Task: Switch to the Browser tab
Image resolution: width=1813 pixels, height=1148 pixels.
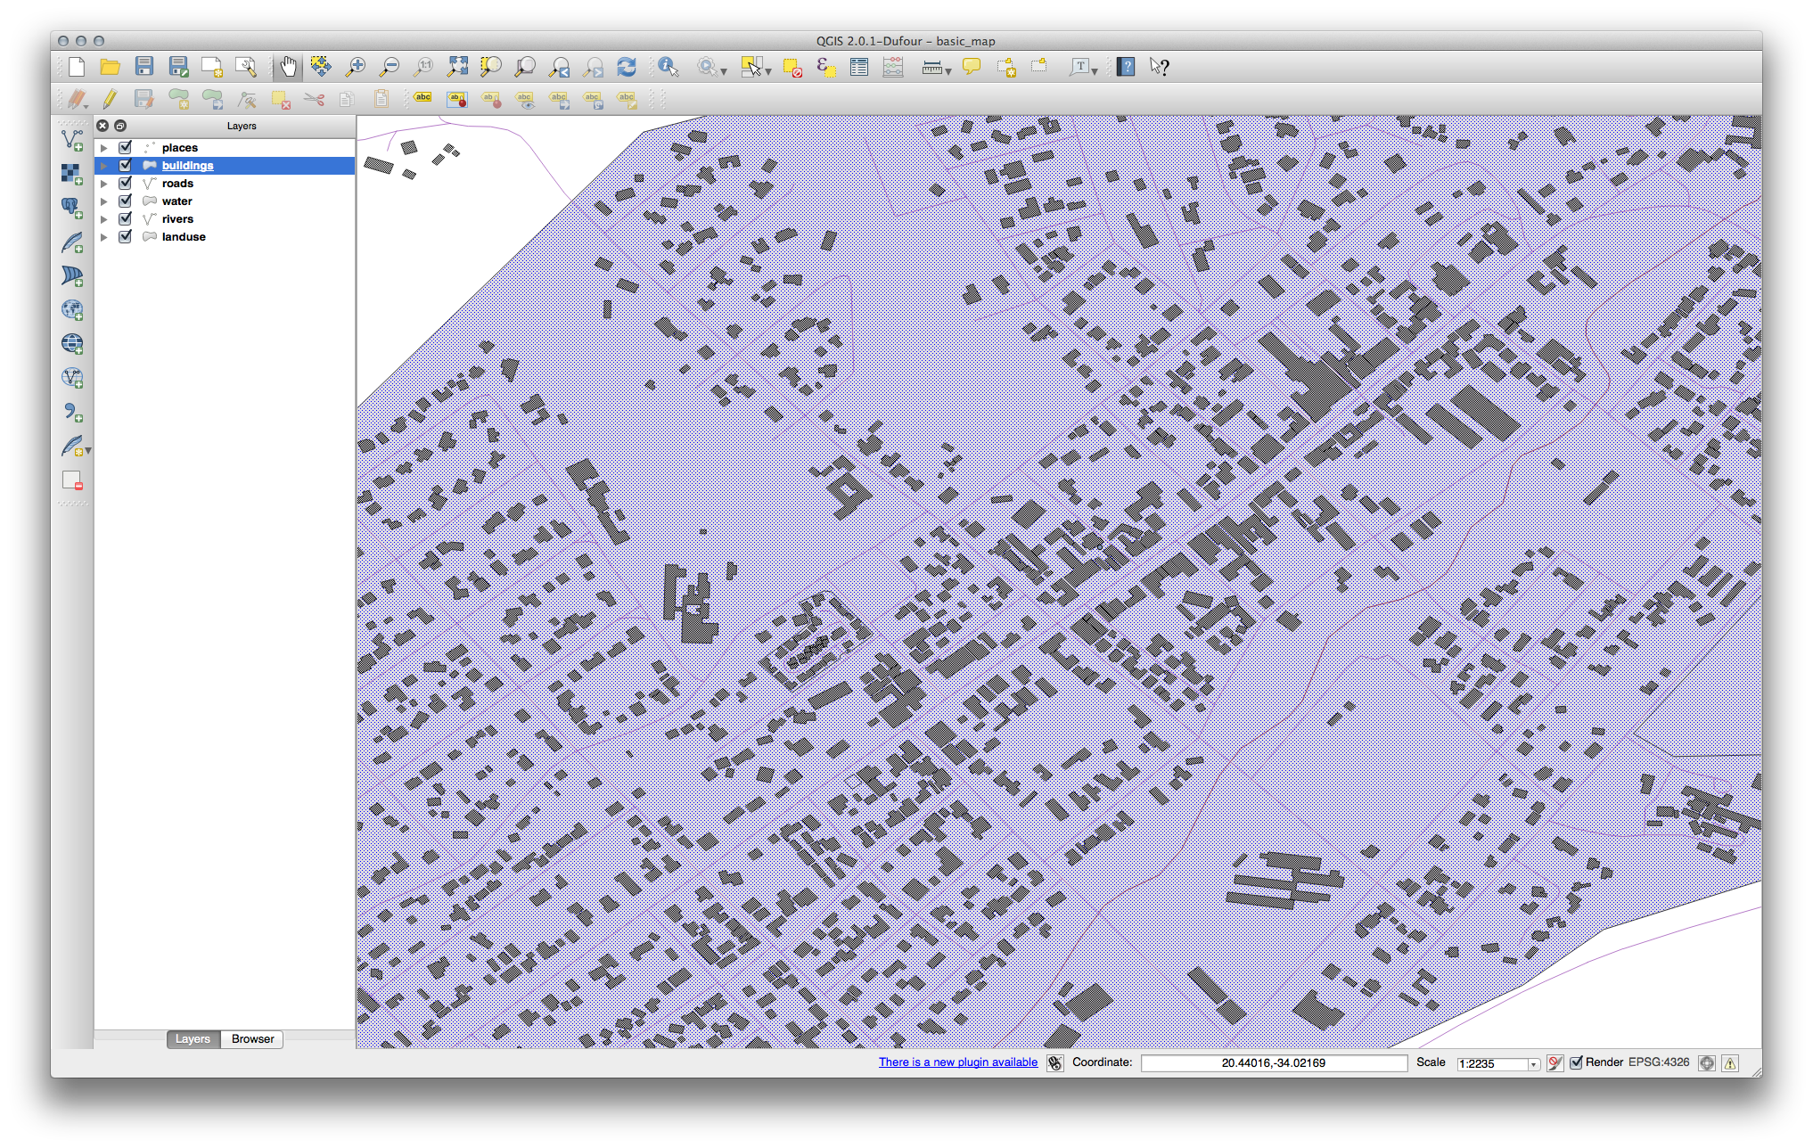Action: coord(252,1039)
